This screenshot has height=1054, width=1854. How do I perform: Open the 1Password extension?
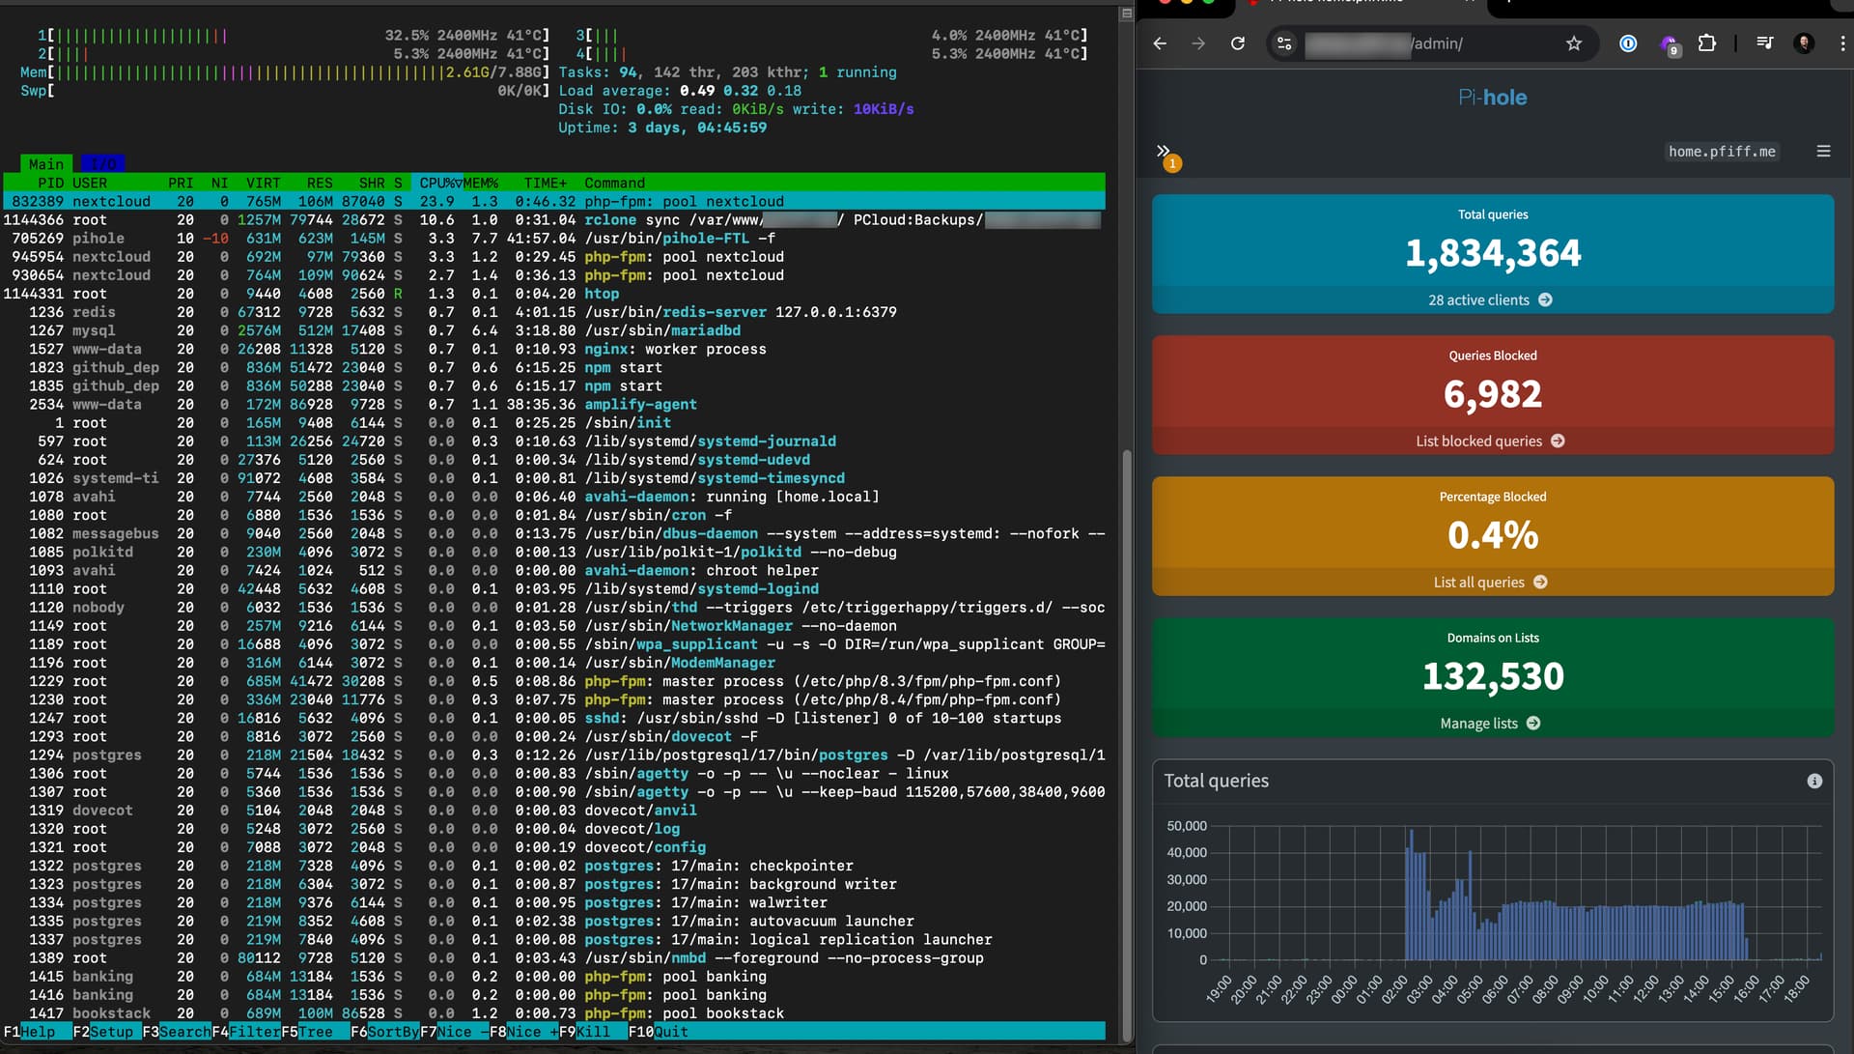1628,43
